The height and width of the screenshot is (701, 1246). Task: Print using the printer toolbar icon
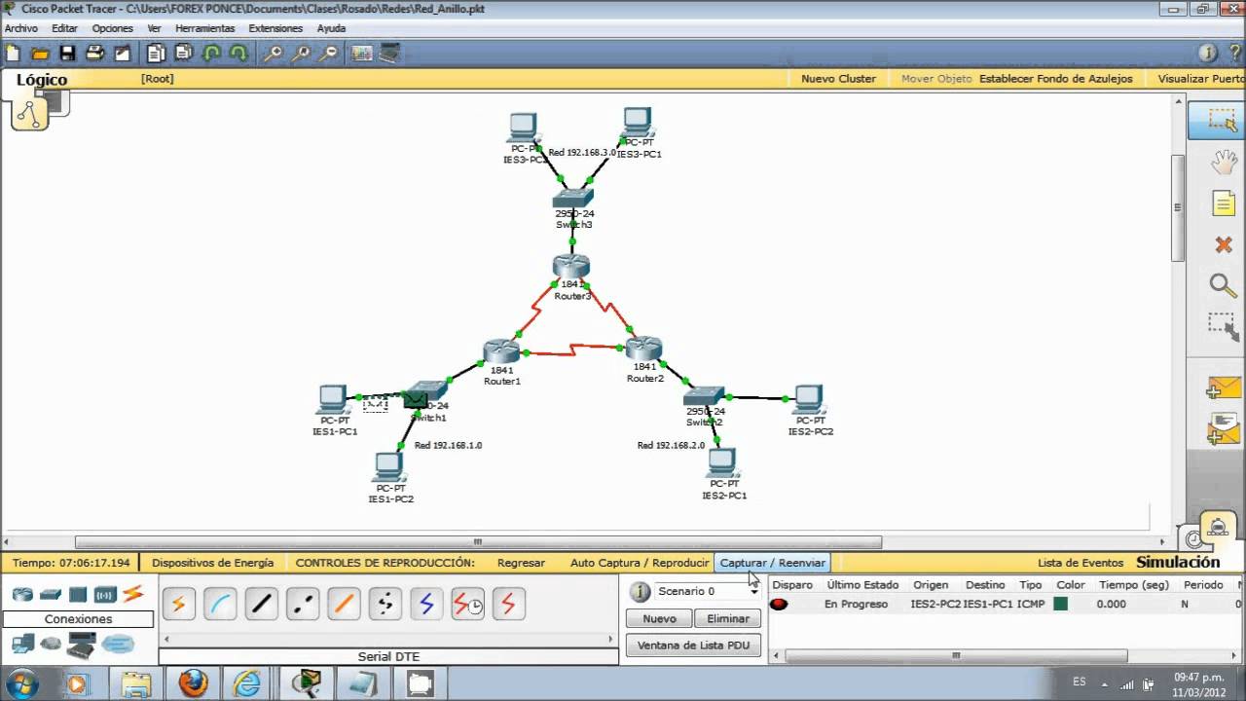(94, 54)
